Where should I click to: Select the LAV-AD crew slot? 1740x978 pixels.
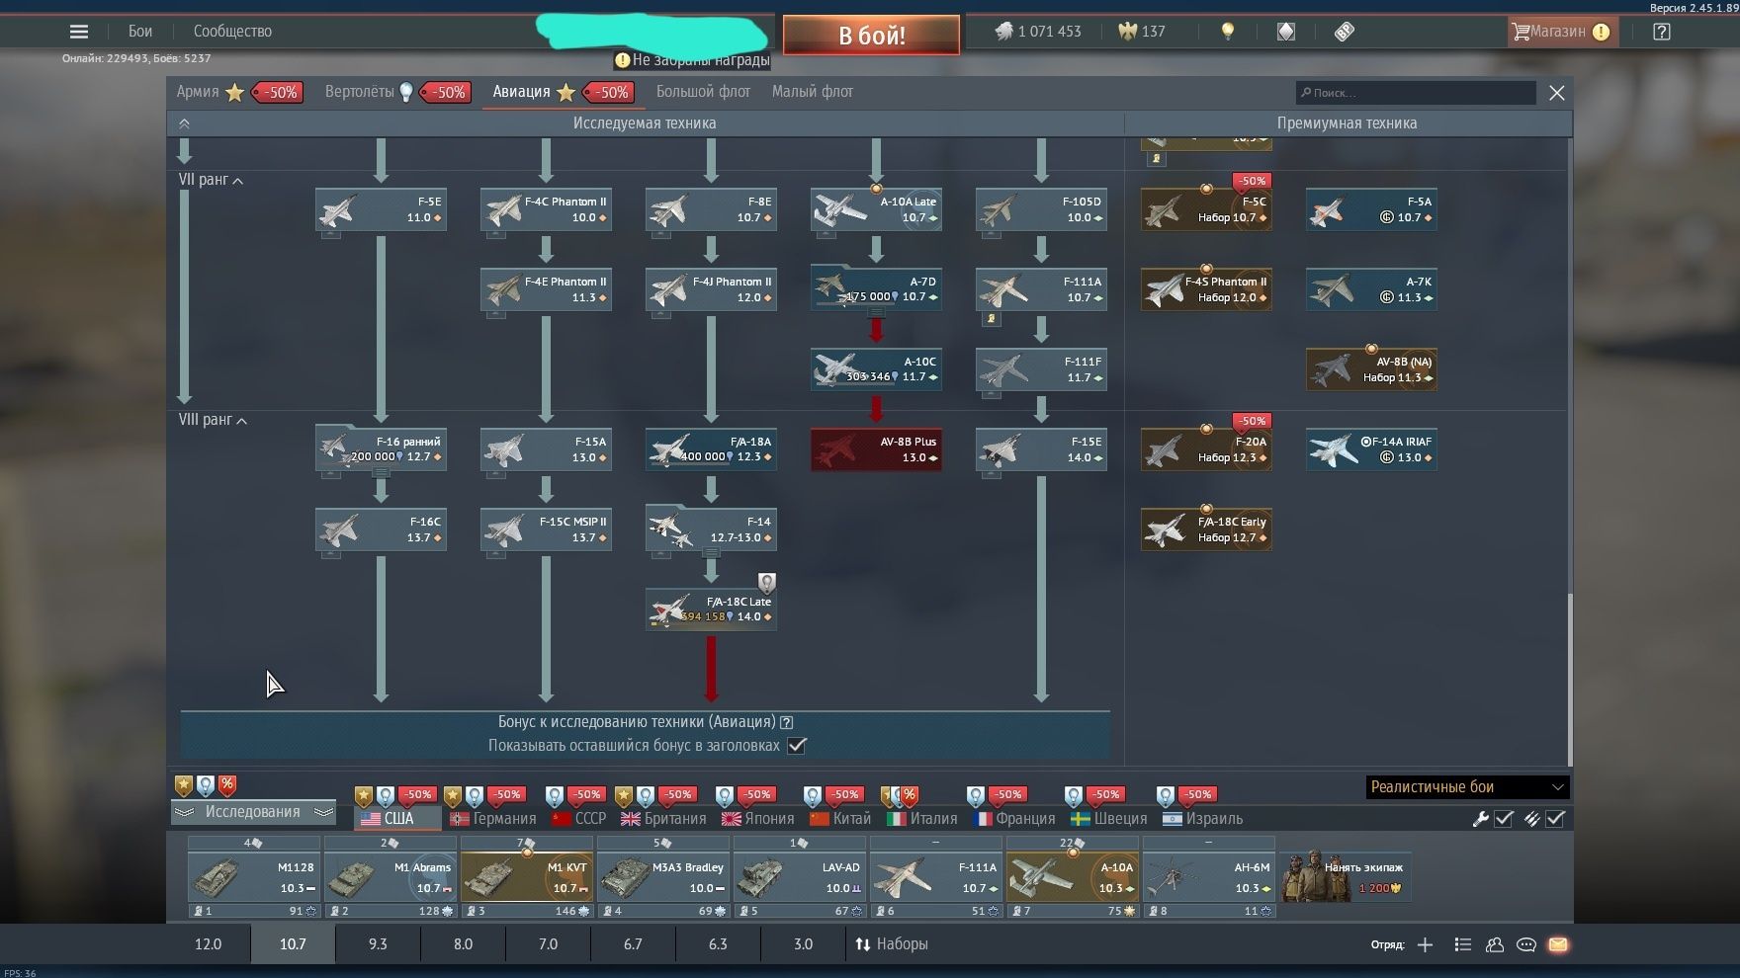coord(800,877)
